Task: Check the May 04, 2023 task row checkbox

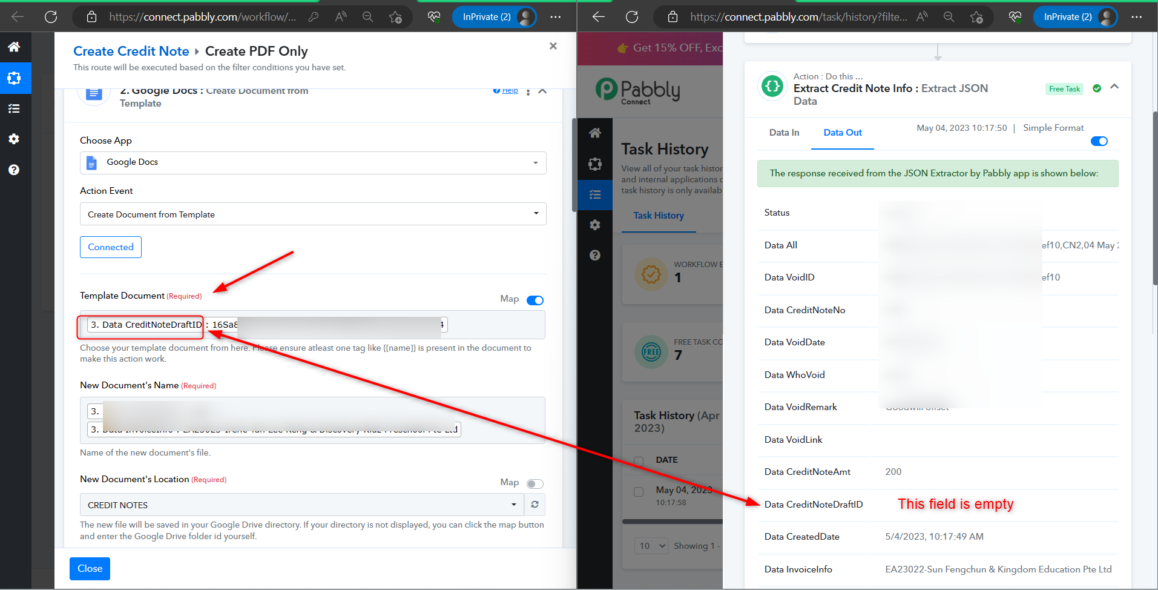Action: coord(639,492)
